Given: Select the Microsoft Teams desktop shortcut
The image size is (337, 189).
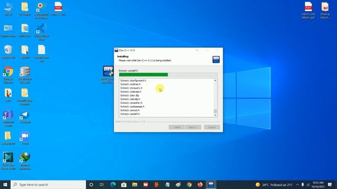Looking at the screenshot, I should click(x=8, y=118).
